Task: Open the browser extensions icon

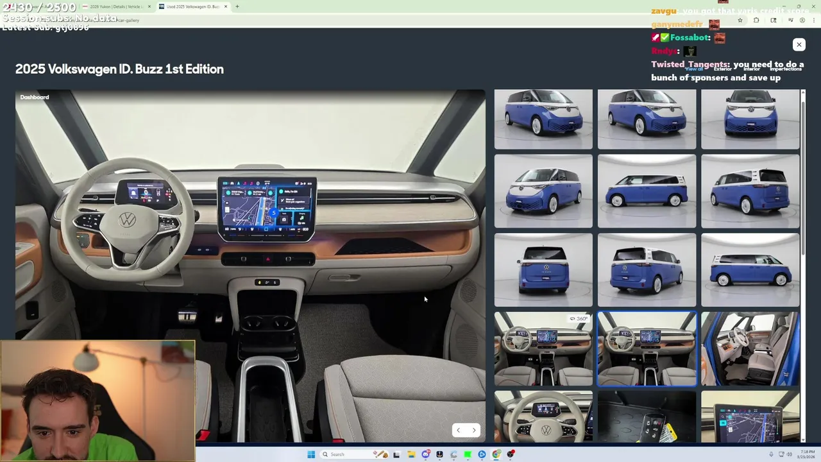Action: click(x=756, y=20)
